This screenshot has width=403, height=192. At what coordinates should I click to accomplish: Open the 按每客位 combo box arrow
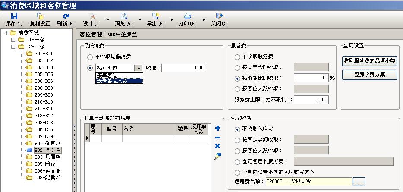[x=138, y=68]
